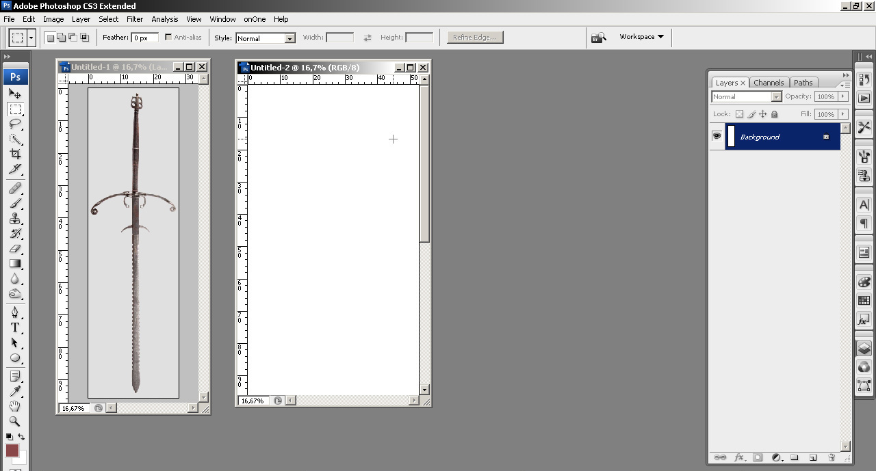Expand the Workspace dropdown menu
876x471 pixels.
coord(641,37)
